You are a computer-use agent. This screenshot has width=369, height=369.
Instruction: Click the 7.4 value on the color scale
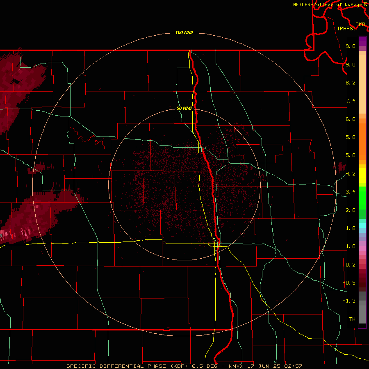coord(351,101)
